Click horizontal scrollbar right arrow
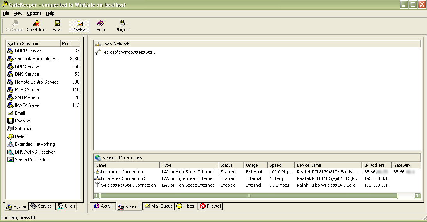Image resolution: width=427 pixels, height=222 pixels. point(417,196)
